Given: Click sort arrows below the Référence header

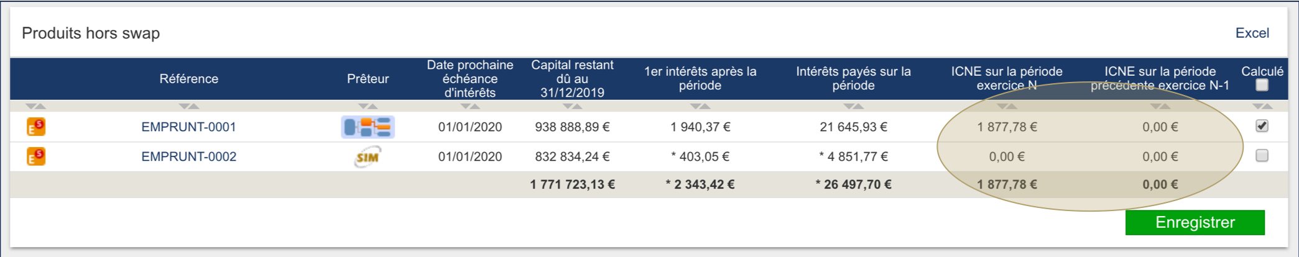Looking at the screenshot, I should coord(188,106).
